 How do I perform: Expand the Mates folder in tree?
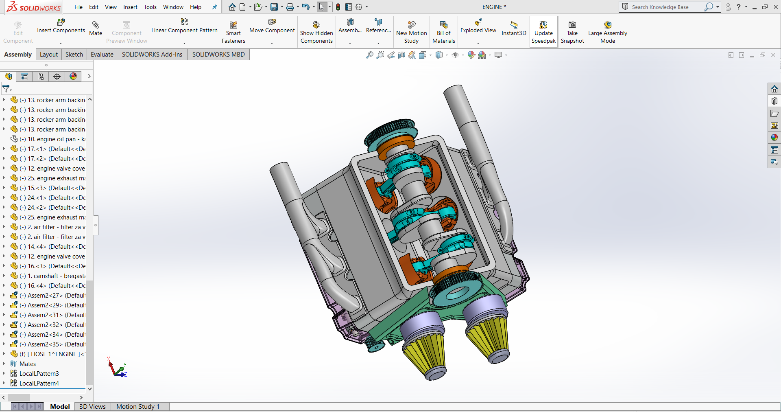click(x=4, y=364)
